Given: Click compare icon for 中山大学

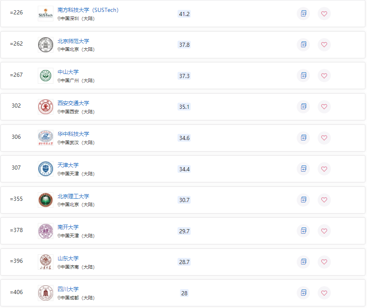Looking at the screenshot, I should coord(303,76).
